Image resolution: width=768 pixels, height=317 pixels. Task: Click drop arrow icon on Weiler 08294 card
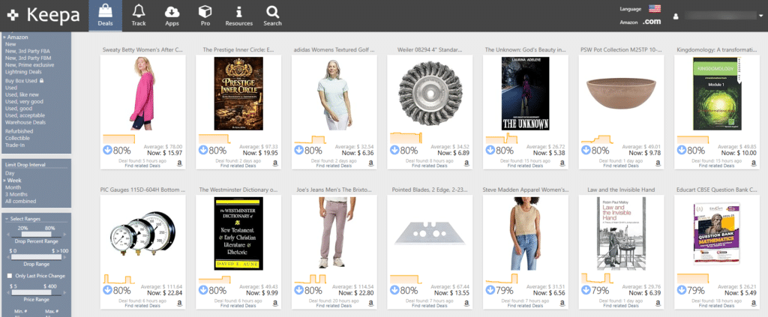coord(394,150)
